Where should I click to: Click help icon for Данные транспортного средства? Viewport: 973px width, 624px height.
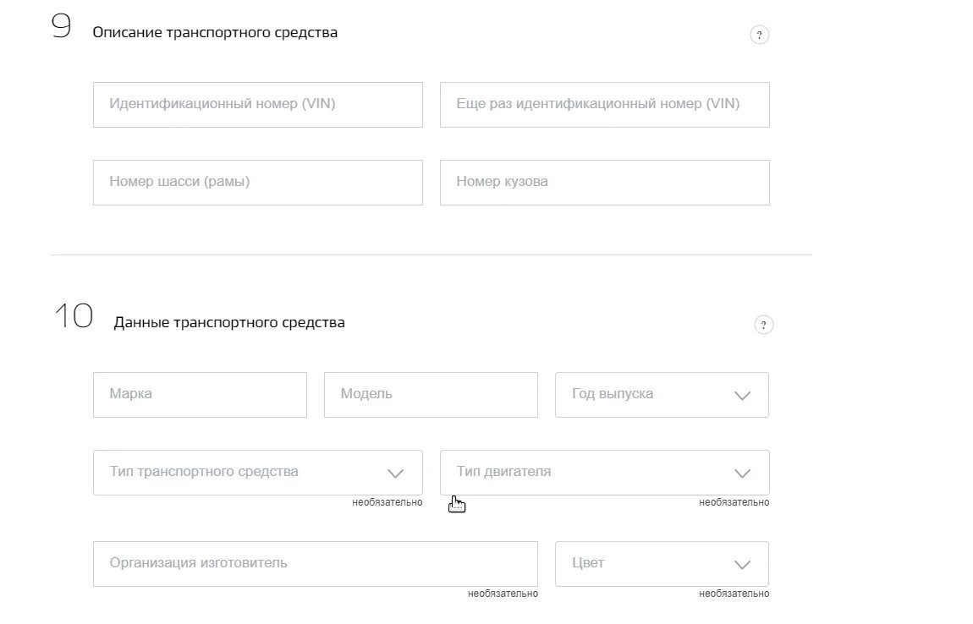coord(763,325)
